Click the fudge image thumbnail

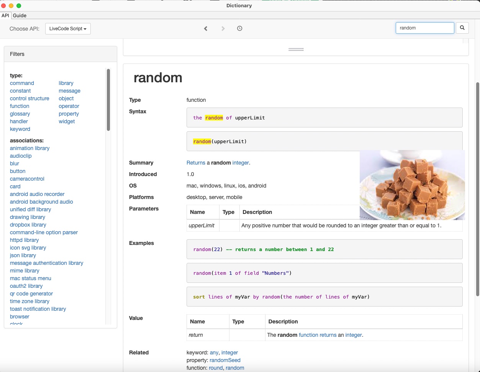[412, 185]
